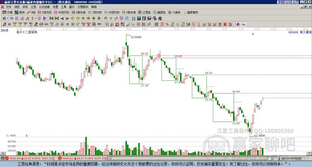The height and width of the screenshot is (167, 312).
Task: Click the 收600498日线 status bar entry
Action: click(291, 158)
